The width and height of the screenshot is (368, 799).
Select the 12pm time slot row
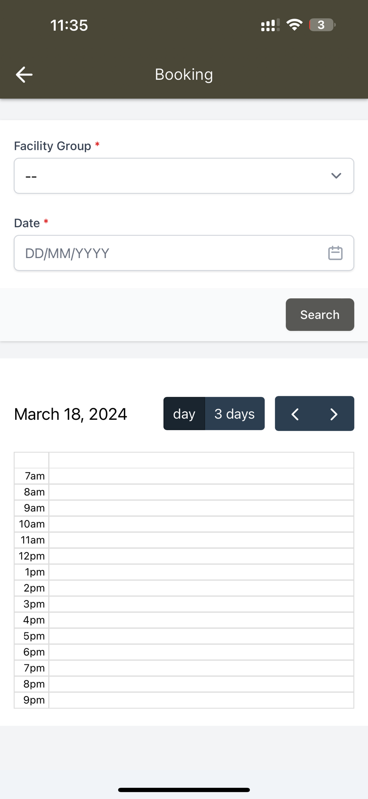click(201, 556)
